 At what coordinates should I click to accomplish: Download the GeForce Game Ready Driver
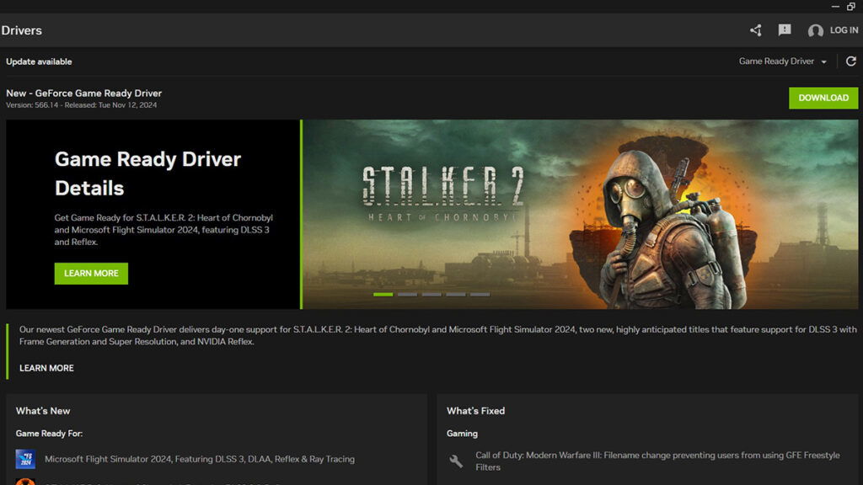pos(823,98)
